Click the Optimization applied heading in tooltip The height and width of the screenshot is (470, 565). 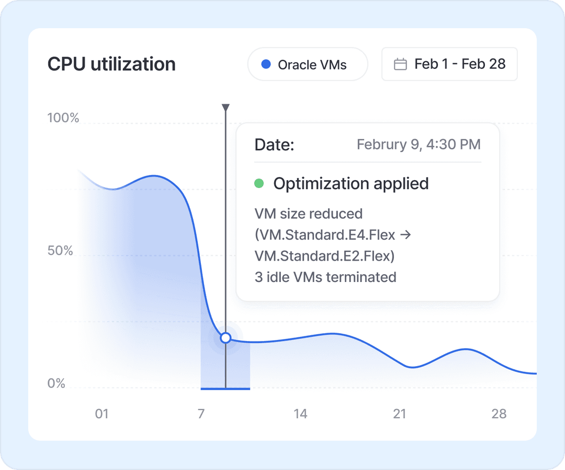click(x=351, y=183)
